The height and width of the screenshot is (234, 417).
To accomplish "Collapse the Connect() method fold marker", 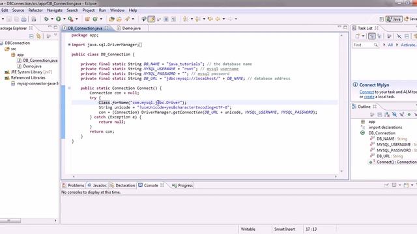I will (x=69, y=88).
